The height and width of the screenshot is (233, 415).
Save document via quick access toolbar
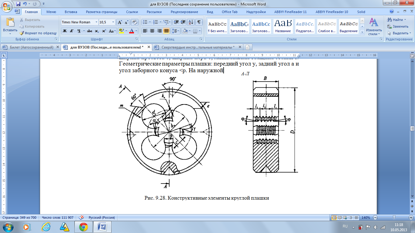pos(18,4)
